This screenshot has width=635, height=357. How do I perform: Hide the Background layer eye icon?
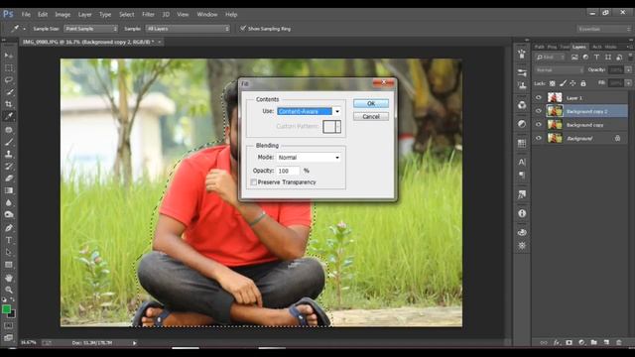coord(539,138)
